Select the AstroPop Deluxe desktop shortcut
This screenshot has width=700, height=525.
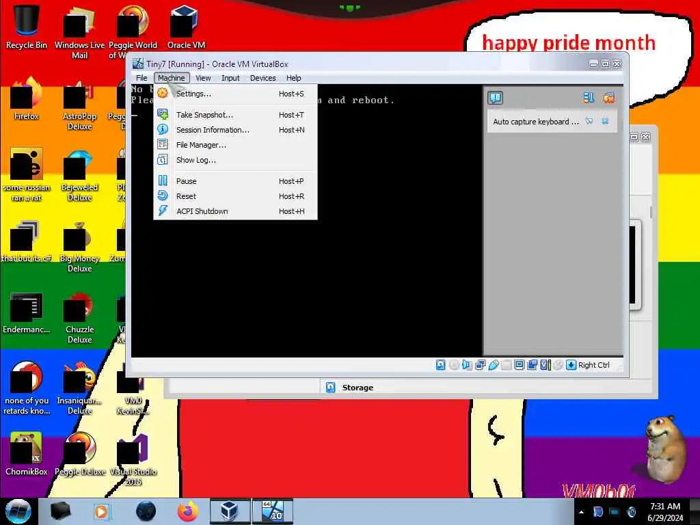(79, 104)
